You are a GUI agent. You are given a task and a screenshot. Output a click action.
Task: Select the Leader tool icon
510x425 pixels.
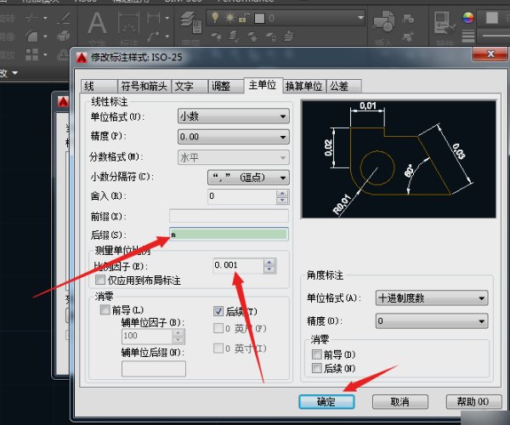(x=154, y=36)
